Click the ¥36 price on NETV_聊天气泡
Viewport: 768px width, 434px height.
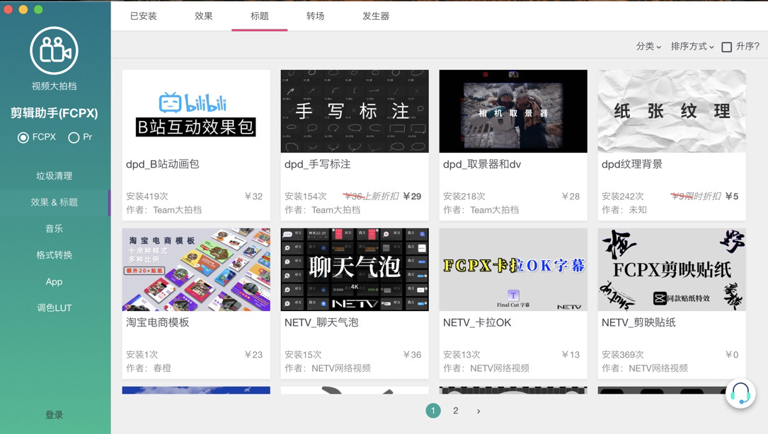412,355
